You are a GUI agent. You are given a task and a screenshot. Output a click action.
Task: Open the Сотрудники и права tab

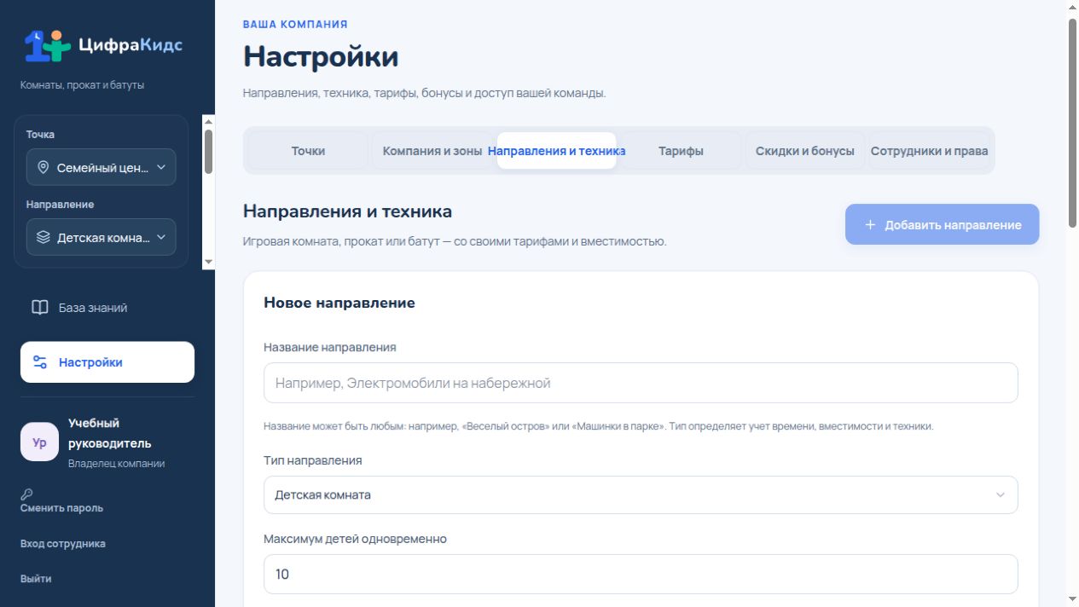pos(930,151)
